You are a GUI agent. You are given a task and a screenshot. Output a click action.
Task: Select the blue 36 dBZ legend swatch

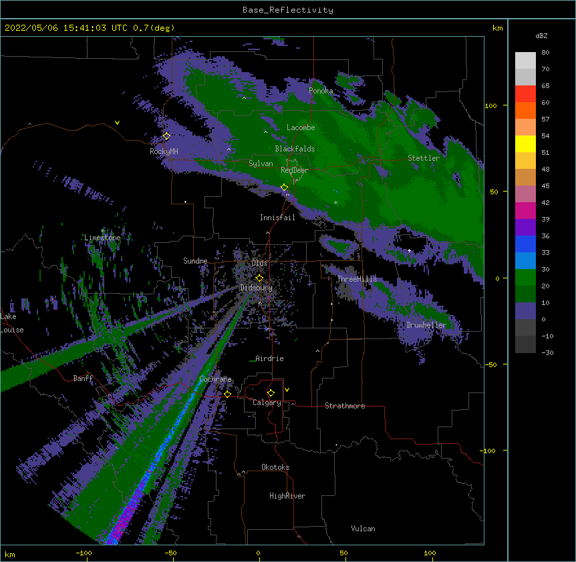tap(525, 244)
